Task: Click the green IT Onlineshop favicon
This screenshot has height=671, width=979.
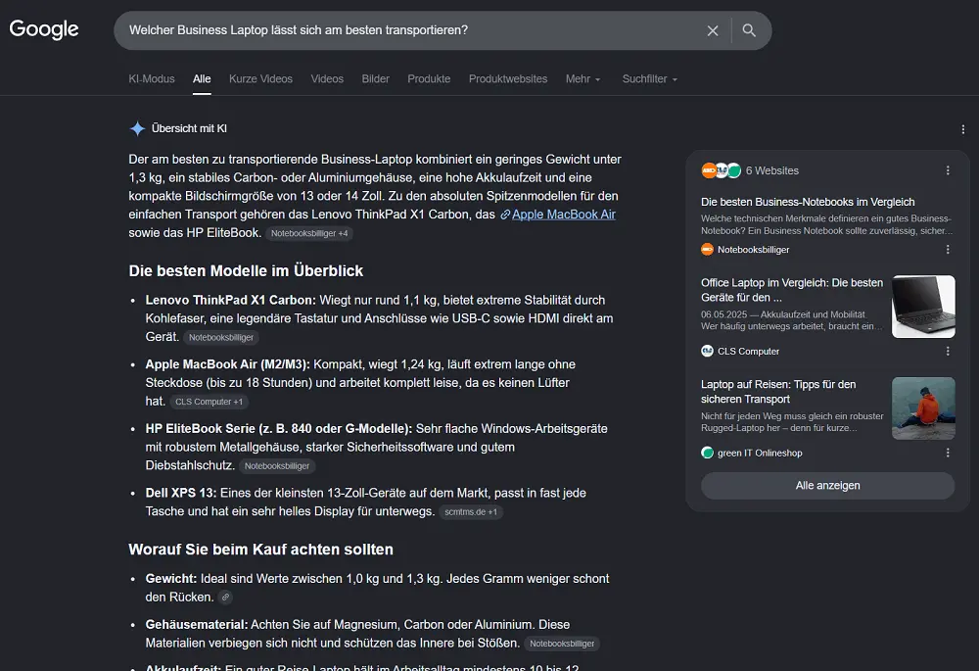Action: coord(708,453)
